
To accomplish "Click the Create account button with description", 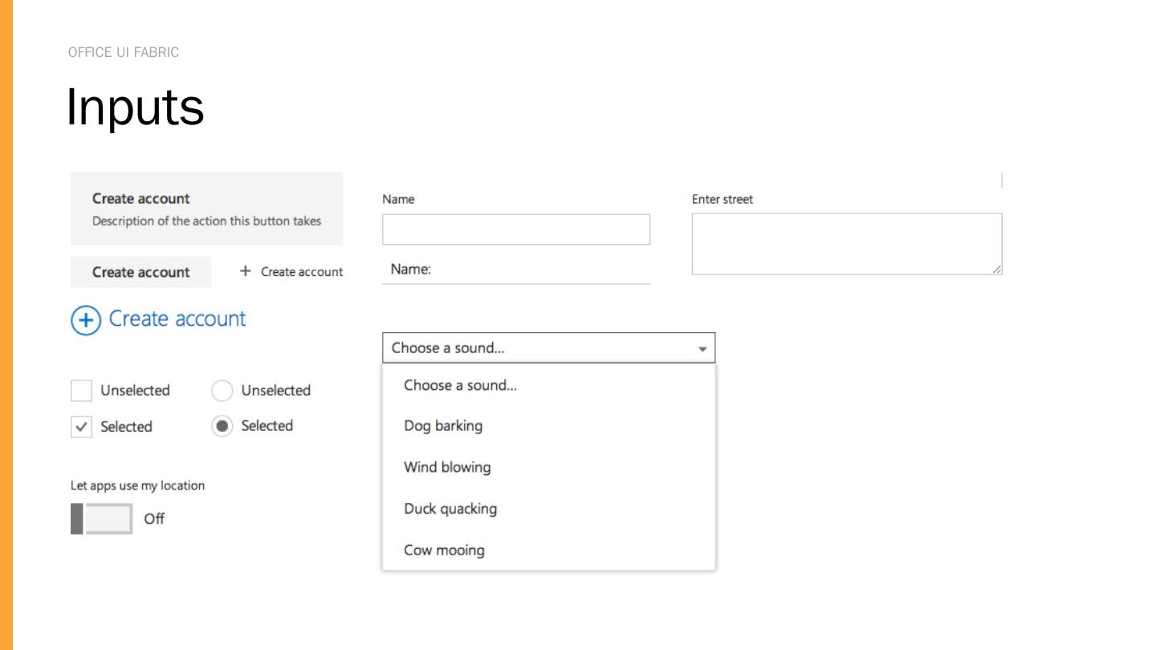I will tap(206, 209).
